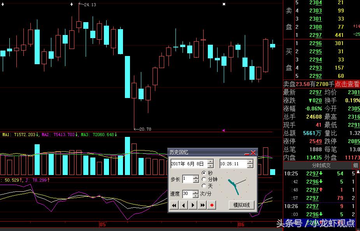Select the 天 radio button

204,186
